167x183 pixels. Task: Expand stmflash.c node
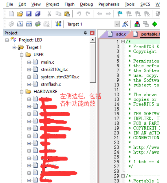pyautogui.click(x=29, y=84)
